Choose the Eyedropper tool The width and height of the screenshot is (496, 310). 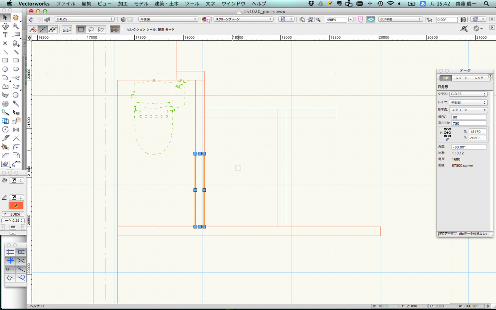16,103
